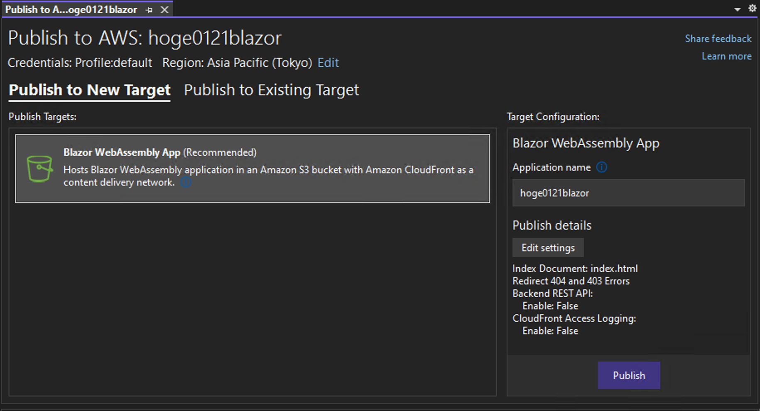
Task: Click the Redirect 404 and 403 Errors text
Action: pos(571,281)
